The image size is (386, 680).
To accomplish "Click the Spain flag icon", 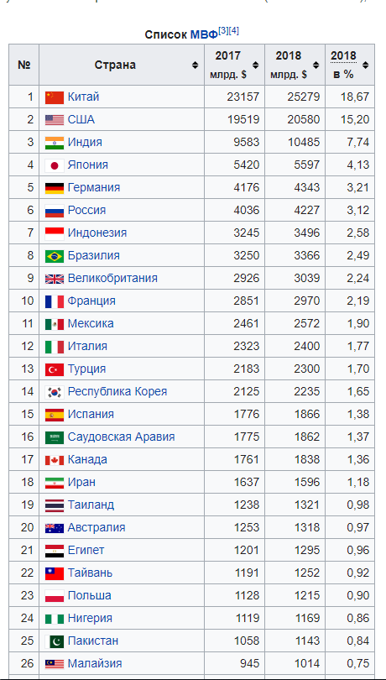I will (55, 415).
